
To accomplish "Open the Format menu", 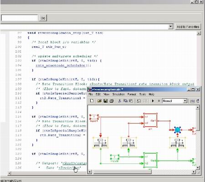I will point(132,94).
